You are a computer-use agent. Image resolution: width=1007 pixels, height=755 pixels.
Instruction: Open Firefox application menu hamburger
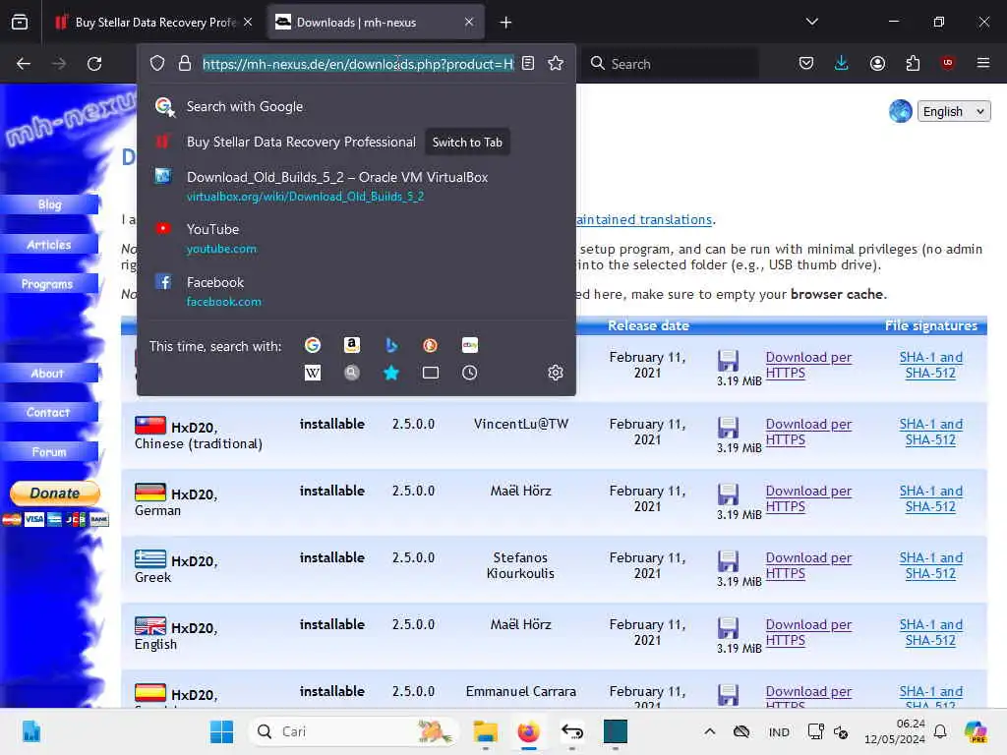[x=982, y=63]
